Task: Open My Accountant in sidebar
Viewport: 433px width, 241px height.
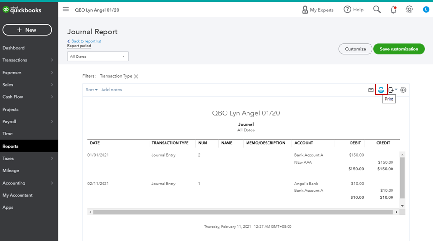Action: pyautogui.click(x=18, y=195)
